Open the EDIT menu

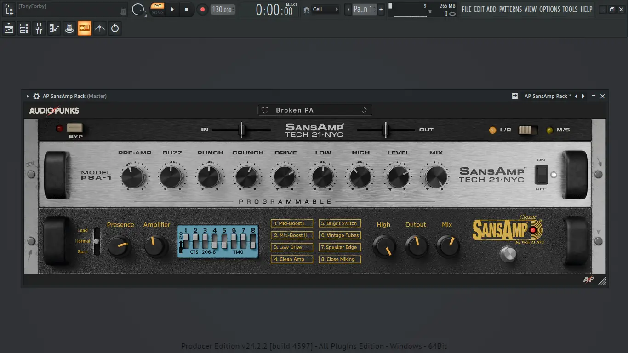click(x=479, y=9)
